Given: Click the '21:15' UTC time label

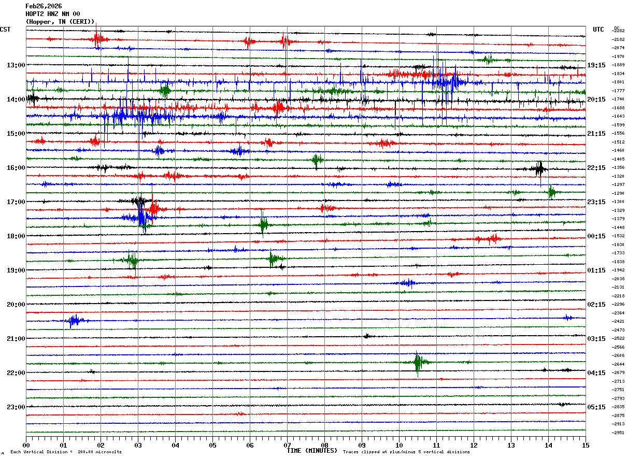Looking at the screenshot, I should [x=596, y=134].
